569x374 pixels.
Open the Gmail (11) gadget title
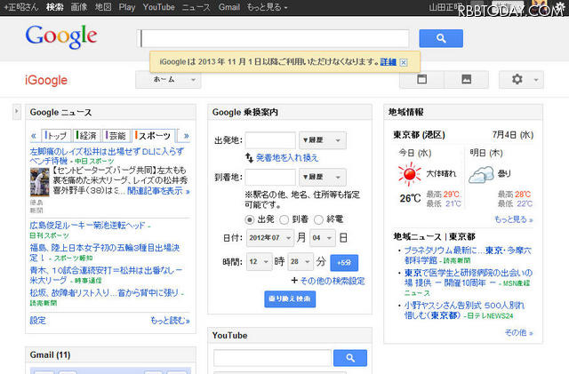(50, 354)
